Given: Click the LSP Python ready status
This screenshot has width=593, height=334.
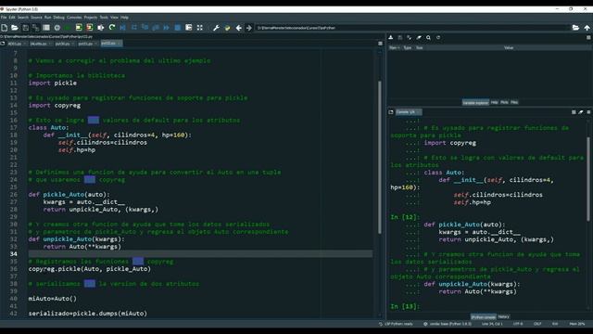Looking at the screenshot, I should [x=396, y=324].
